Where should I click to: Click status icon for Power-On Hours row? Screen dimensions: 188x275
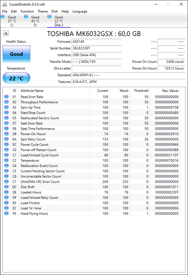click(7, 134)
